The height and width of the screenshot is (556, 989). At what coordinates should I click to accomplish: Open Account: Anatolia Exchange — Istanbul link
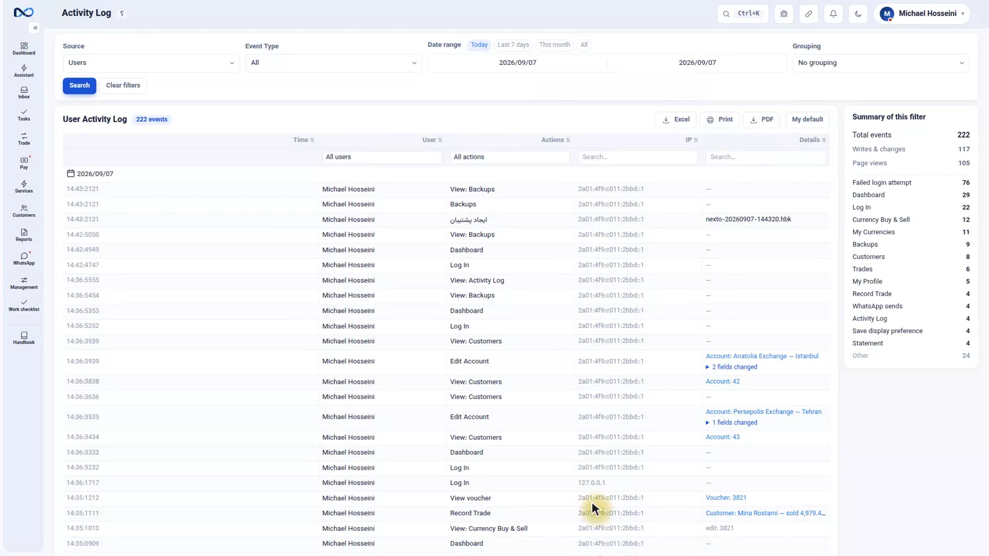[762, 356]
